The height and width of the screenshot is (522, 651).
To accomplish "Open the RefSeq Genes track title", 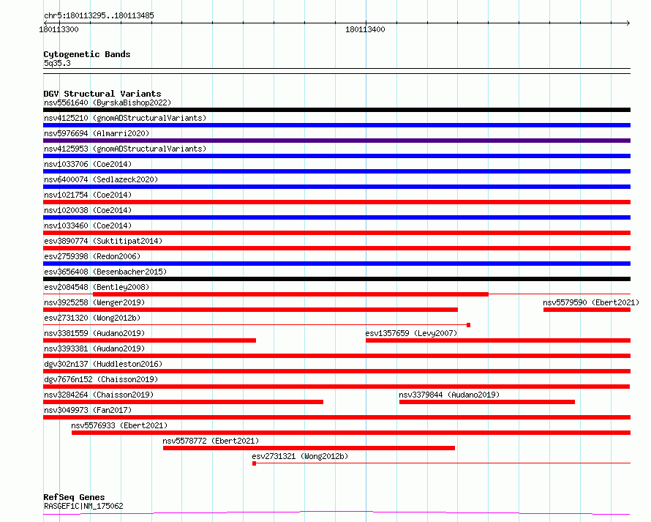I will [x=74, y=497].
